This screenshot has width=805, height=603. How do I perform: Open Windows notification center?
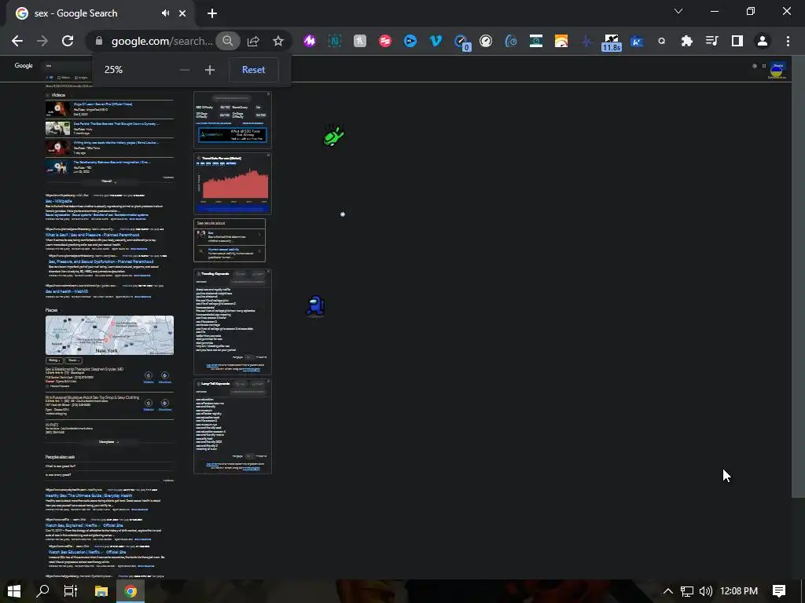[x=779, y=591]
